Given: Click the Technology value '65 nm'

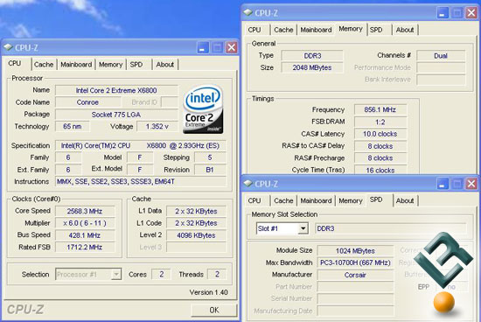Looking at the screenshot, I should pyautogui.click(x=73, y=127).
